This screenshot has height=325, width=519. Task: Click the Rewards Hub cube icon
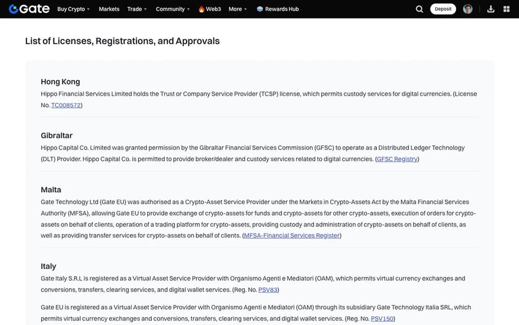click(260, 9)
